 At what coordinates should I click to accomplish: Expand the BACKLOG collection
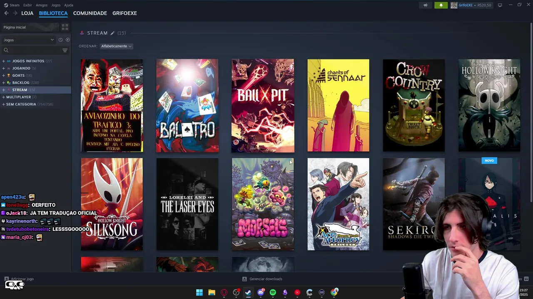pyautogui.click(x=3, y=83)
